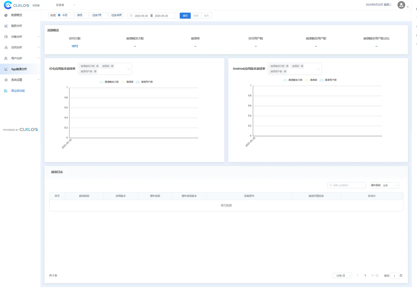The image size is (417, 289).
Task: Select the 昨日 time radio button
Action: pyautogui.click(x=74, y=15)
